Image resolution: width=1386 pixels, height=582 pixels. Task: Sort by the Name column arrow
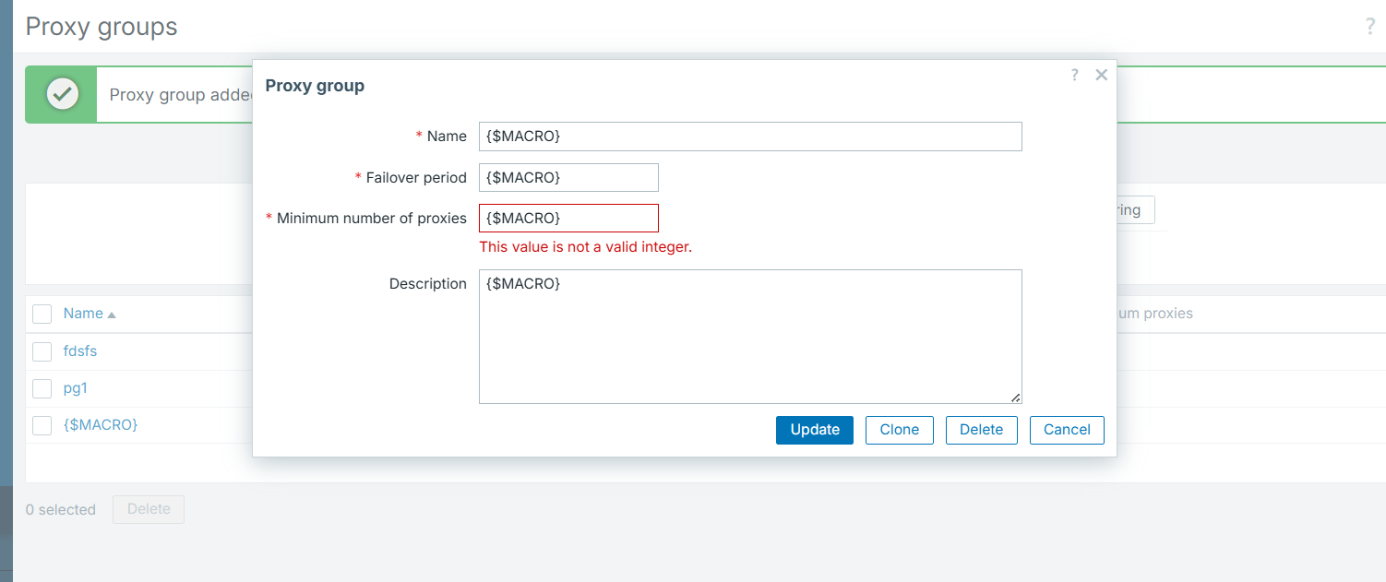click(112, 315)
